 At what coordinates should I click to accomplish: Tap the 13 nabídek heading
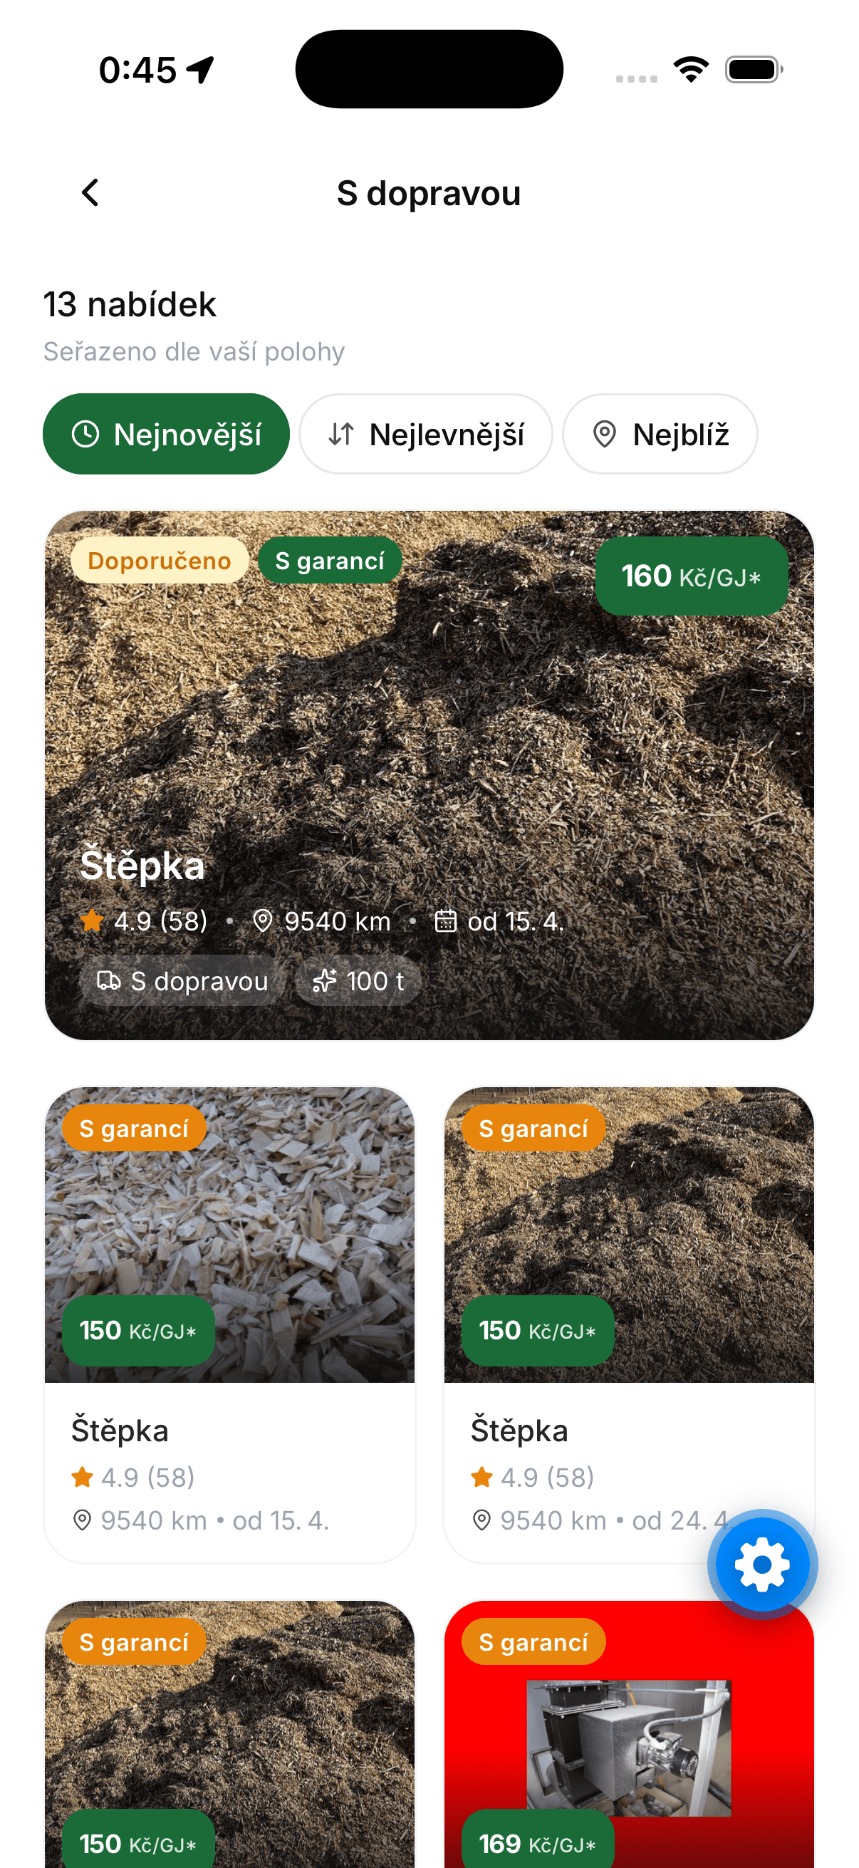[x=130, y=305]
